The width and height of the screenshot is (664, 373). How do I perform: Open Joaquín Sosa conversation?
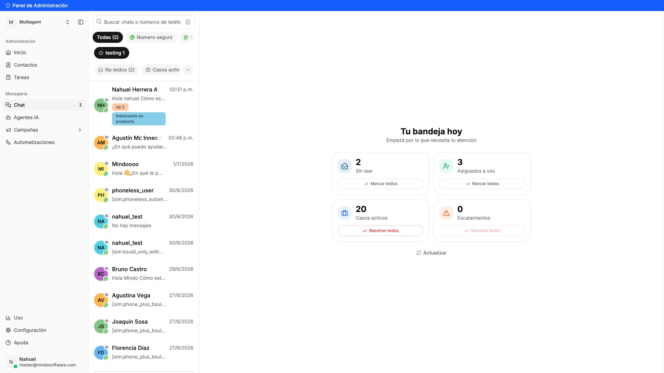144,326
